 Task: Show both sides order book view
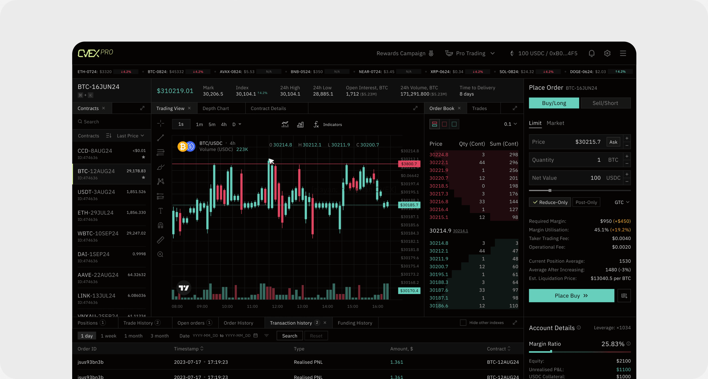pyautogui.click(x=434, y=124)
